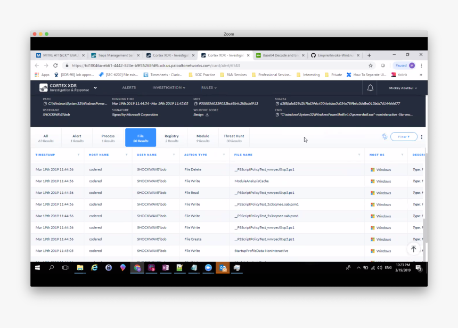This screenshot has width=458, height=328.
Task: Open the Timestamp column filter icon
Action: click(x=78, y=155)
